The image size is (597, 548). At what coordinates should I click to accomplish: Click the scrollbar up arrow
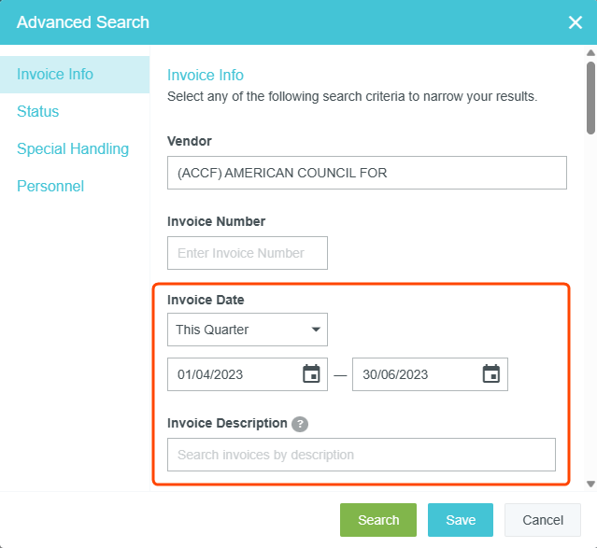[x=590, y=55]
